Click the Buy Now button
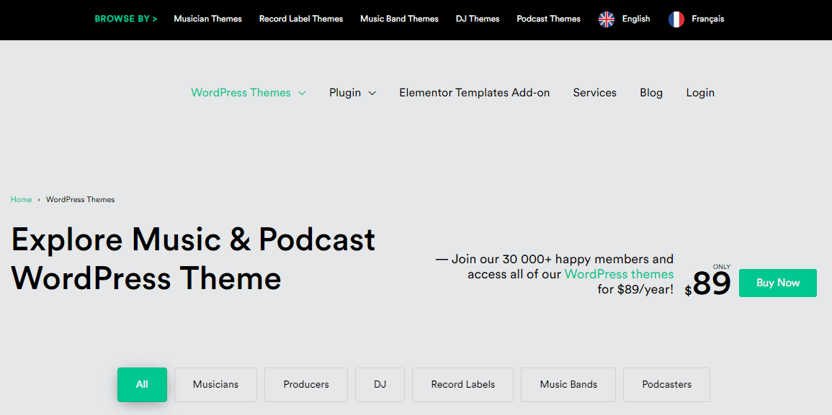The image size is (832, 415). (x=778, y=283)
